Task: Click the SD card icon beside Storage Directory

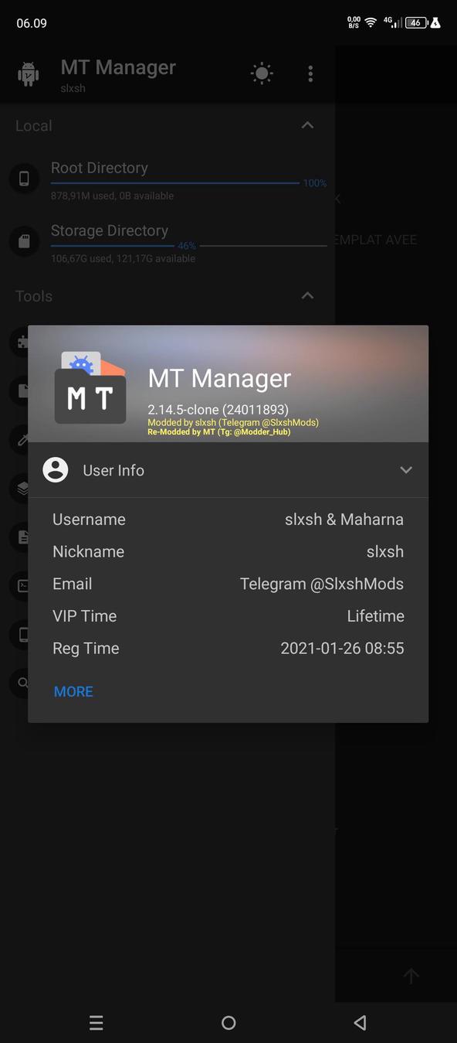Action: click(24, 241)
